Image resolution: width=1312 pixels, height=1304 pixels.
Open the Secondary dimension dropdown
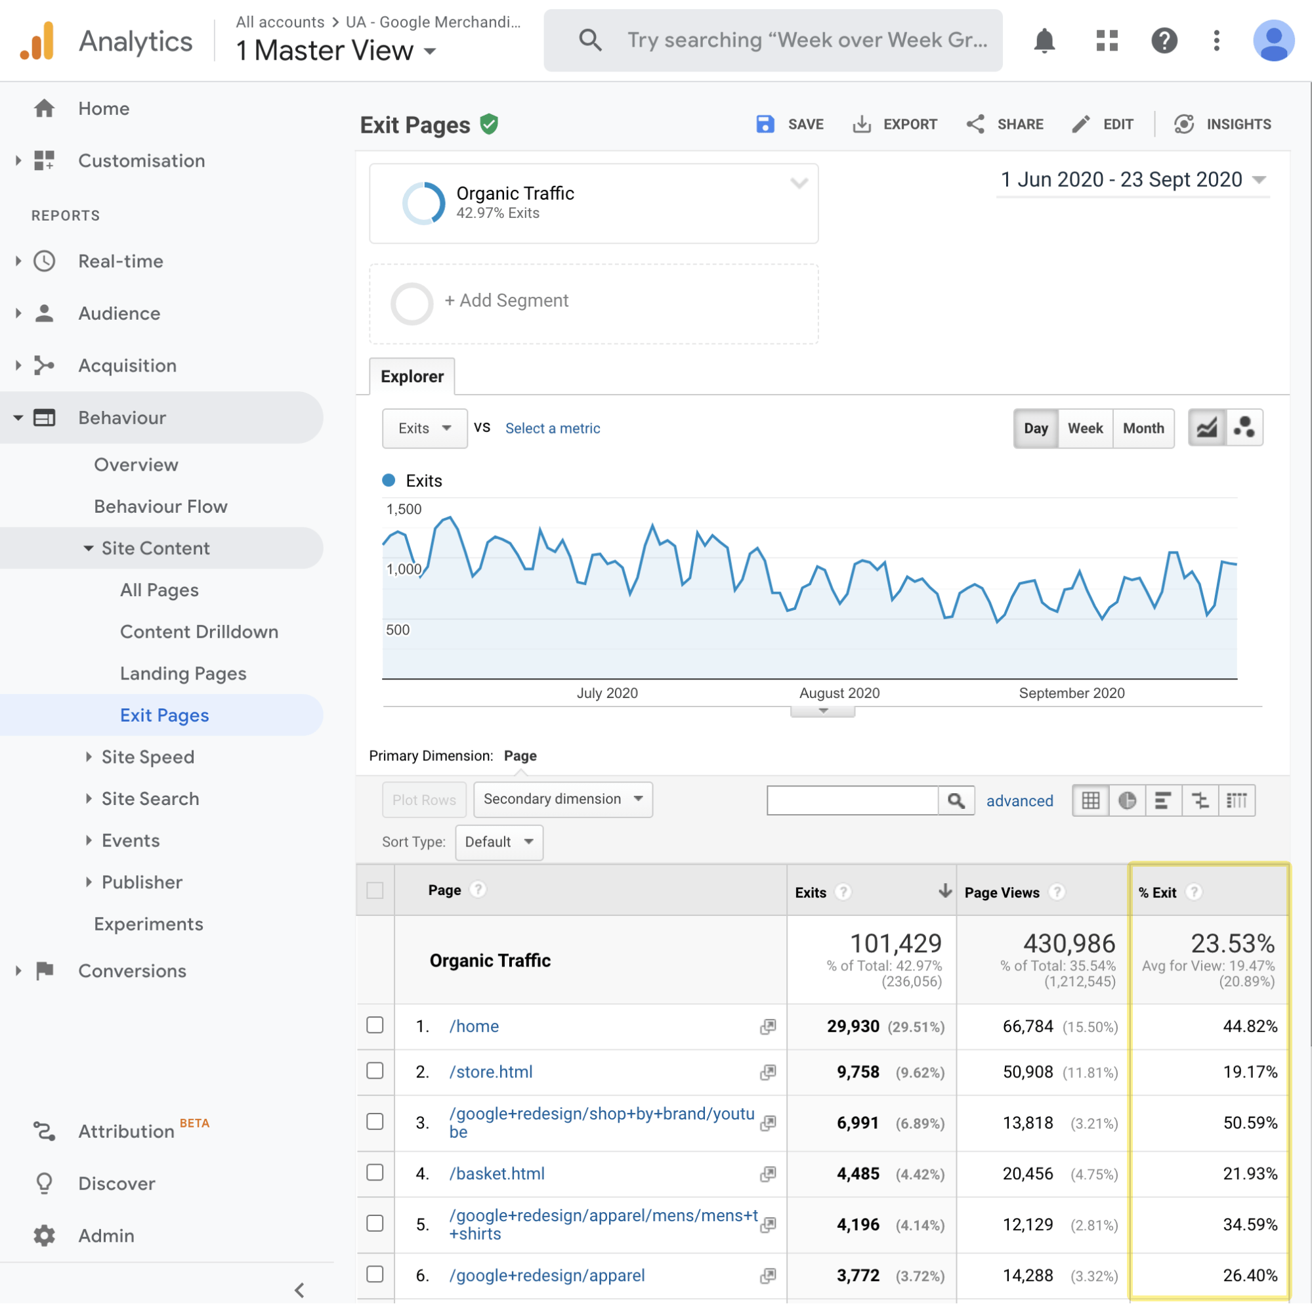(x=562, y=799)
